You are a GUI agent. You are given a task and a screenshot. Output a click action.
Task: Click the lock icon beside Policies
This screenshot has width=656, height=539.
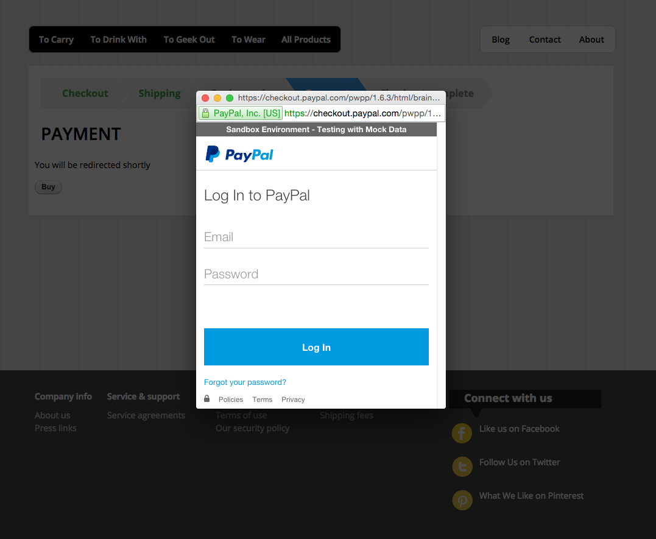tap(206, 398)
